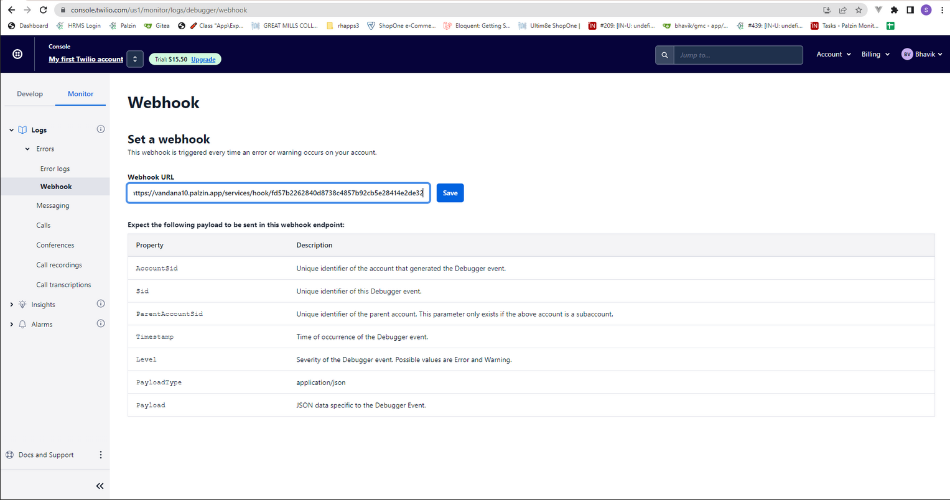Click the info icon next to Logs
The height and width of the screenshot is (500, 950).
(101, 129)
